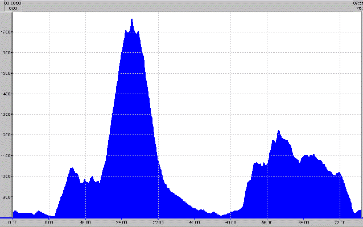Image resolution: width=363 pixels, height=227 pixels.
Task: Select the 24.00 label on horizontal axis
Action: click(122, 222)
